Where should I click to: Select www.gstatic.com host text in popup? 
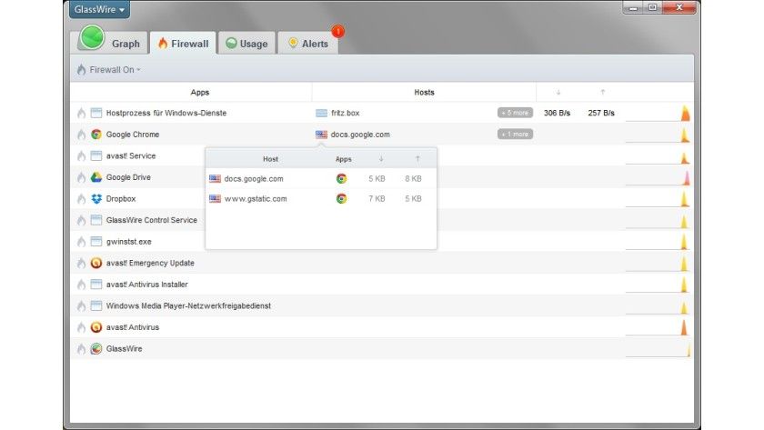pos(256,199)
